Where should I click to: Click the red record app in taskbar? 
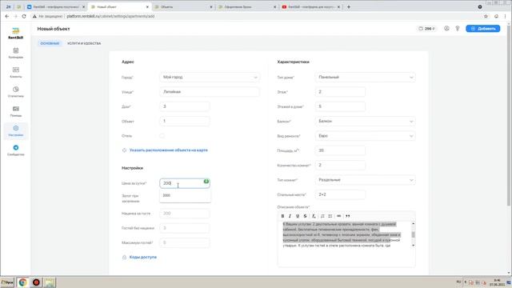click(36, 282)
